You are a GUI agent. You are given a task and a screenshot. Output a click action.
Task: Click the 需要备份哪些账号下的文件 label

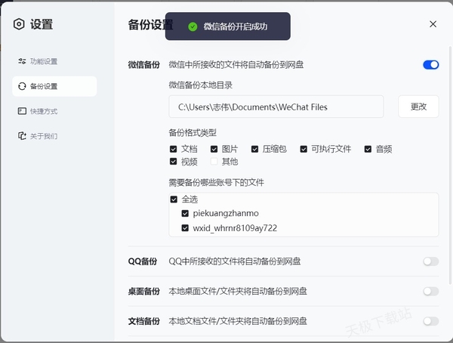[x=216, y=183]
